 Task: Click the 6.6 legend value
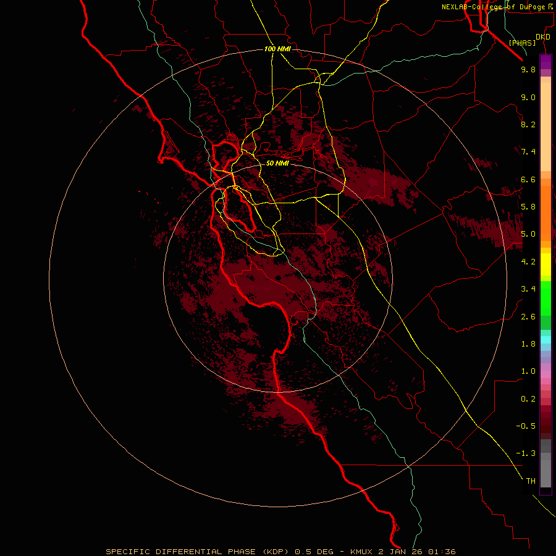pyautogui.click(x=528, y=179)
